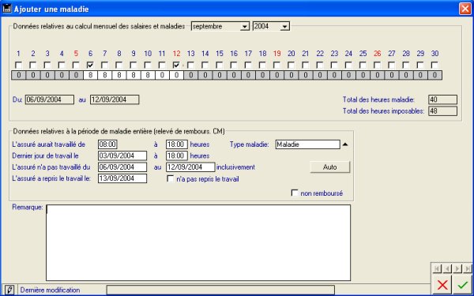Toggle the checkbox for day 12
The image size is (474, 296).
(x=176, y=65)
